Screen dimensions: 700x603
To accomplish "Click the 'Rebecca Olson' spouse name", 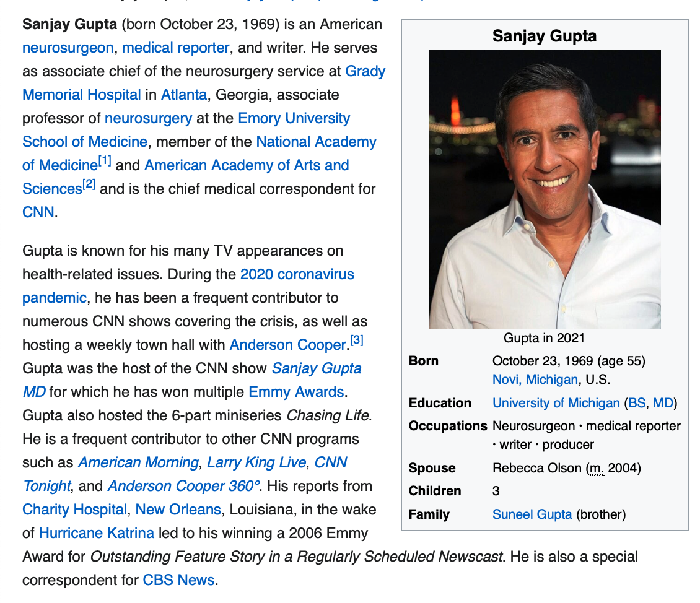I will pos(537,468).
